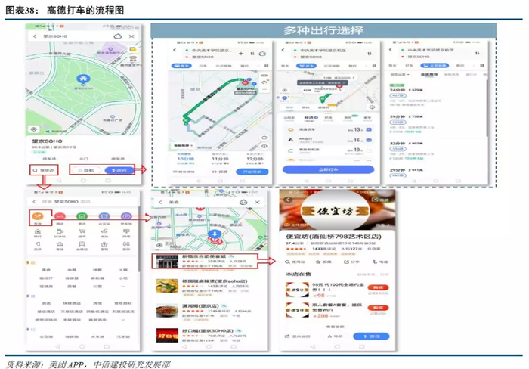Open the yellow map layers icon on 望京SOHO map
This screenshot has width=529, height=369.
point(132,49)
